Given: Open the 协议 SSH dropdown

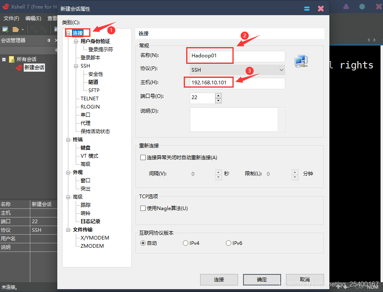Looking at the screenshot, I should pos(282,70).
